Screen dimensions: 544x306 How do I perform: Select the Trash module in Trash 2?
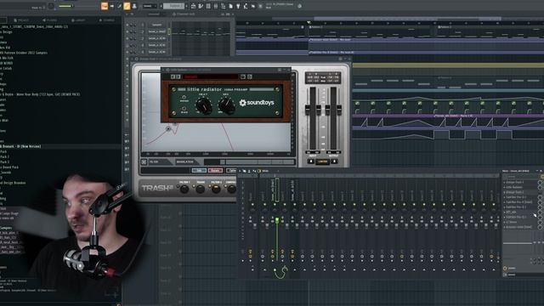[x=201, y=189]
